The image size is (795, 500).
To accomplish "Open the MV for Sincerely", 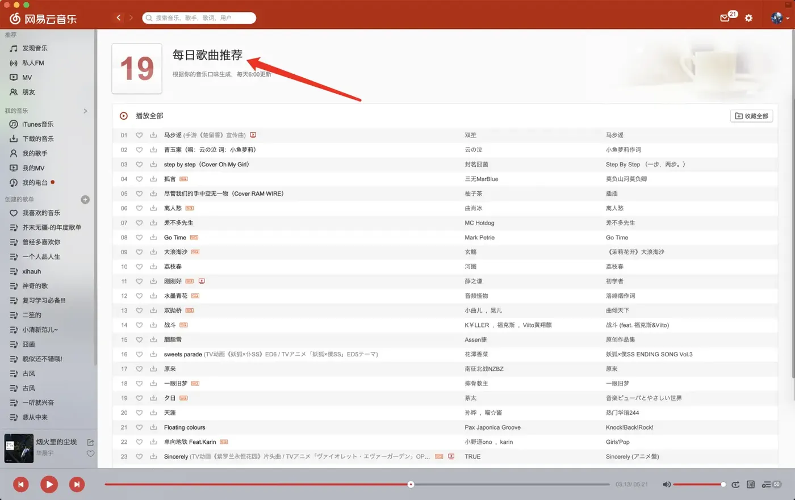I will (x=451, y=456).
